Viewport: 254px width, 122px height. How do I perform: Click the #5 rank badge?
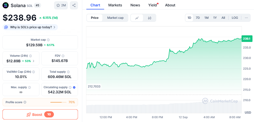tap(38, 6)
